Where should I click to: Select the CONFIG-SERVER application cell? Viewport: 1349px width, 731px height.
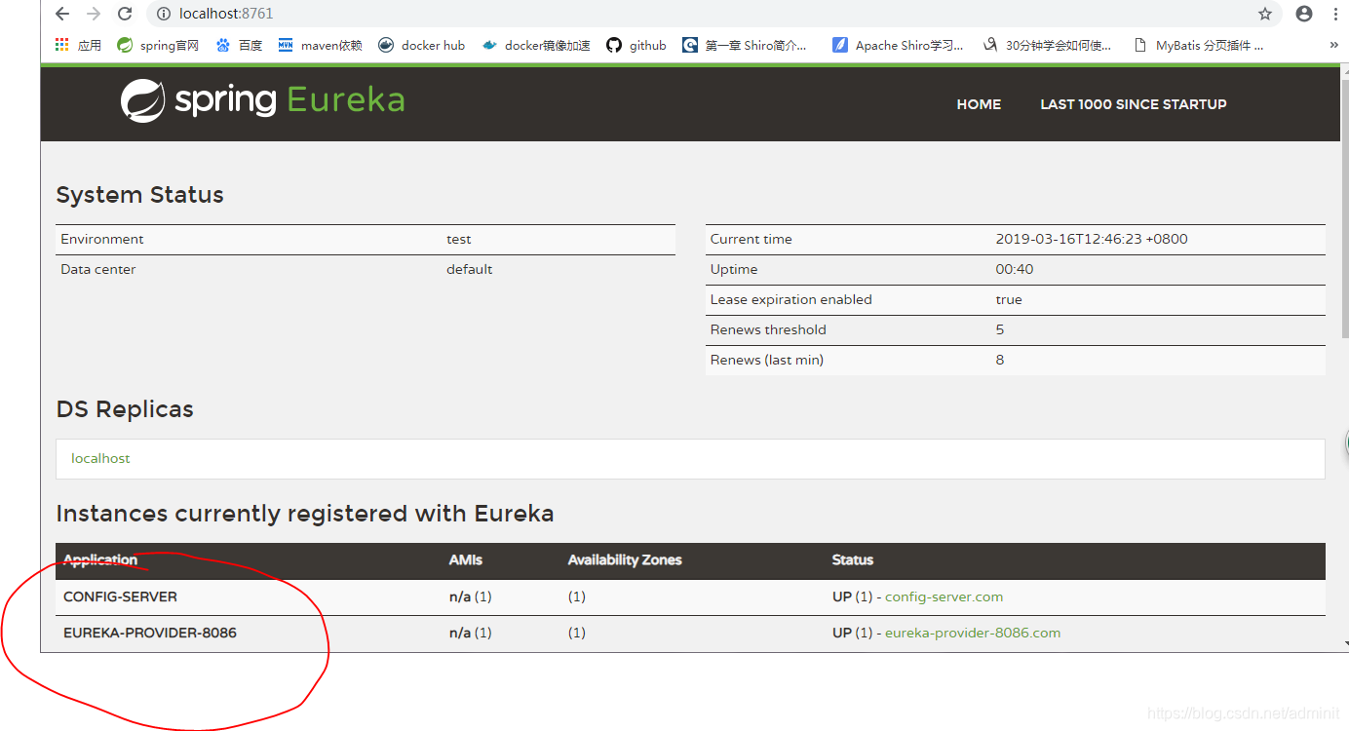click(x=120, y=596)
